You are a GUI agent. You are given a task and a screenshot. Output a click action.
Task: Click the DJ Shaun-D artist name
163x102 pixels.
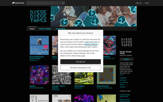pos(34,60)
